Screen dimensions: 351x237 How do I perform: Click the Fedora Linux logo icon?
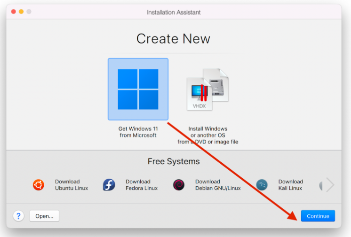(x=109, y=185)
